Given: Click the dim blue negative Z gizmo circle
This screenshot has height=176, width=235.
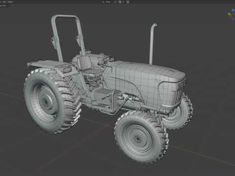Looking at the screenshot, I should [233, 19].
